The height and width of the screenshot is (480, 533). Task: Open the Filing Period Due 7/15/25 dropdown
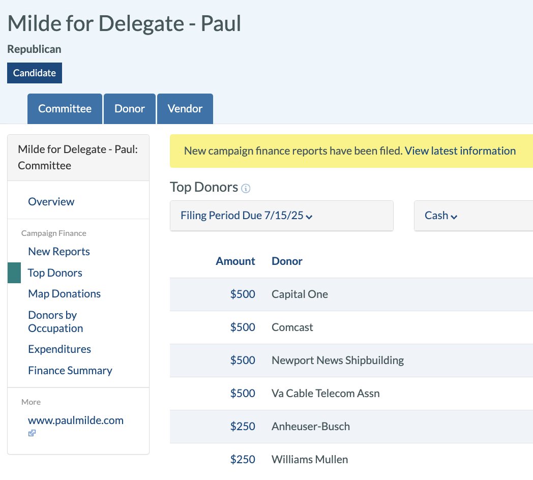(281, 216)
